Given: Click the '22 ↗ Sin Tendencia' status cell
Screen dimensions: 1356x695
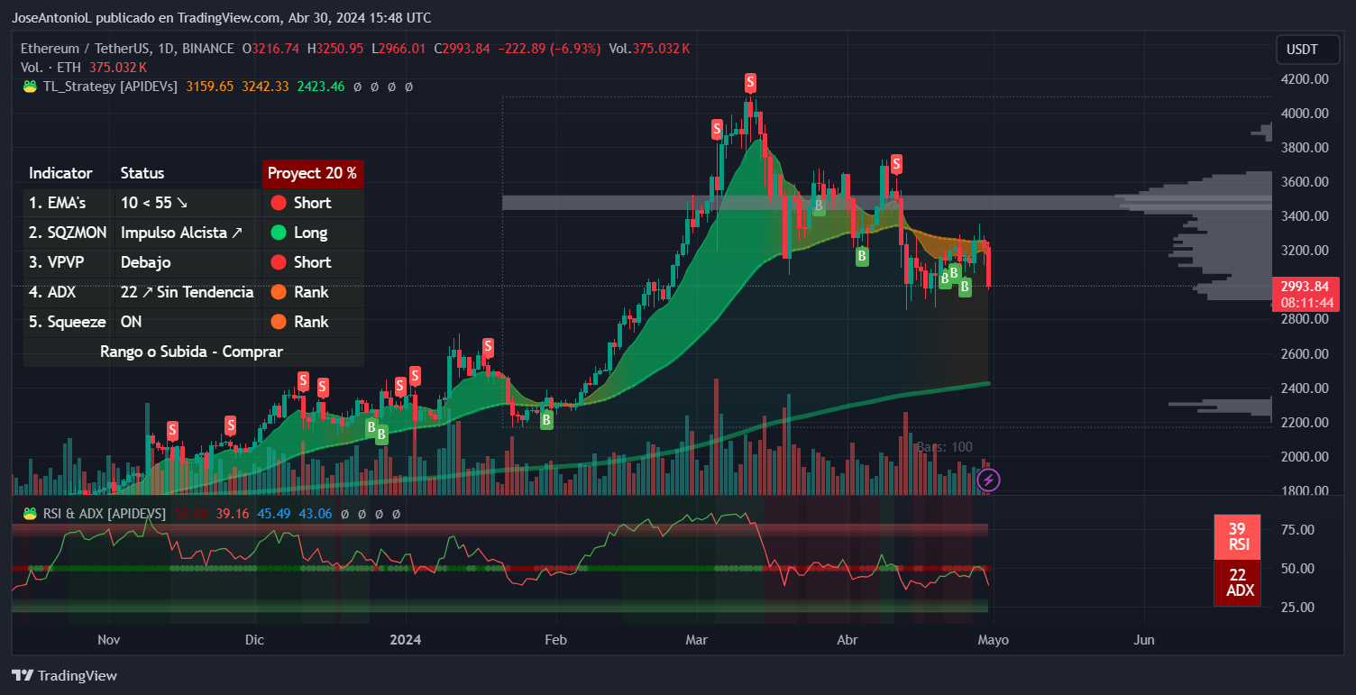Looking at the screenshot, I should tap(187, 292).
